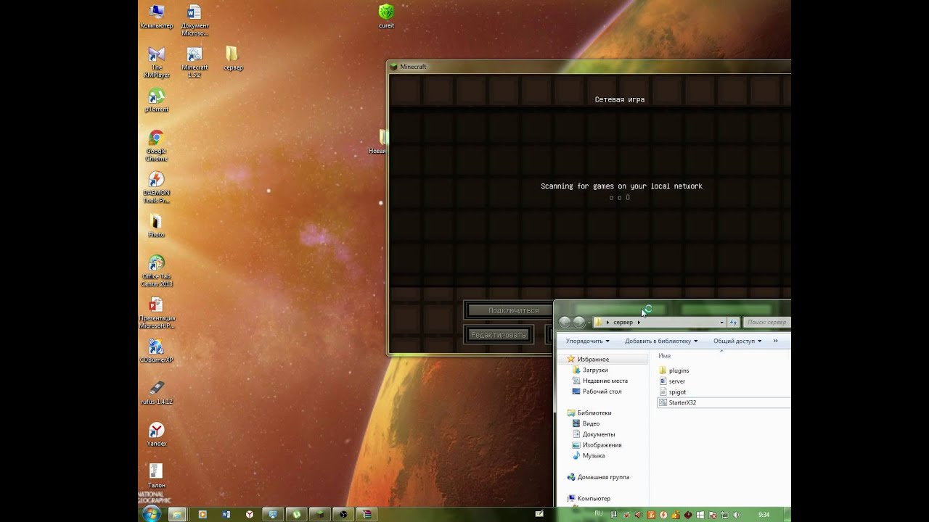Viewport: 929px width, 522px height.
Task: Open the Добавить в библиотеку dropdown
Action: click(660, 341)
